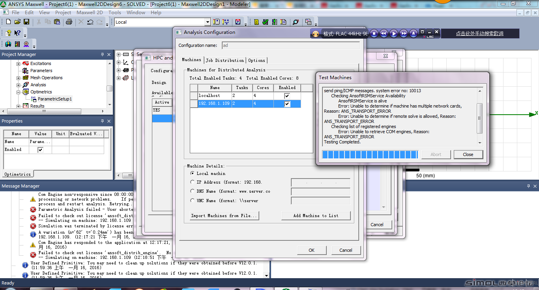Click the blue Q icon in the toolbar
Viewport: 539px width, 290px height.
pyautogui.click(x=238, y=22)
